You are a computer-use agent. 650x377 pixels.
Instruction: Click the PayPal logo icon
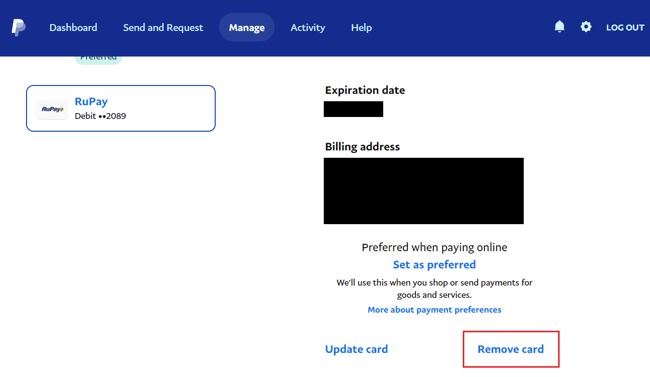coord(19,28)
